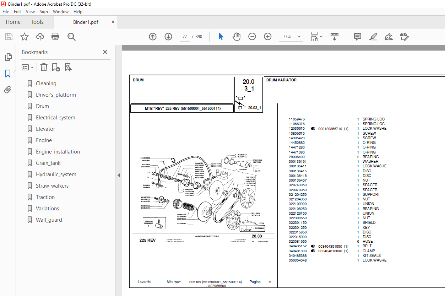Add a new bookmark icon
This screenshot has height=296, width=445.
point(56,67)
